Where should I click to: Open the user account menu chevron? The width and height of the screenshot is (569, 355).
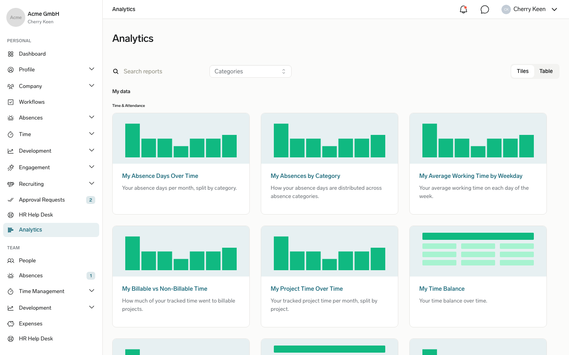(x=554, y=9)
